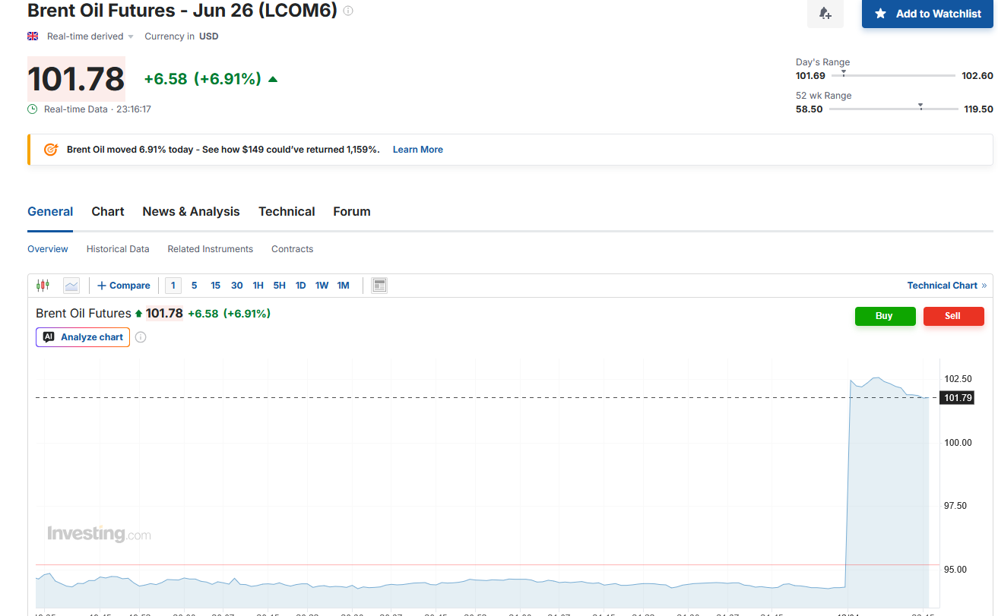This screenshot has width=998, height=616.
Task: Click the 102.50 axis label
Action: 958,379
